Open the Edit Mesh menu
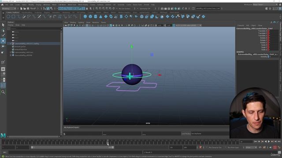This screenshot has width=282, height=158. pos(62,5)
